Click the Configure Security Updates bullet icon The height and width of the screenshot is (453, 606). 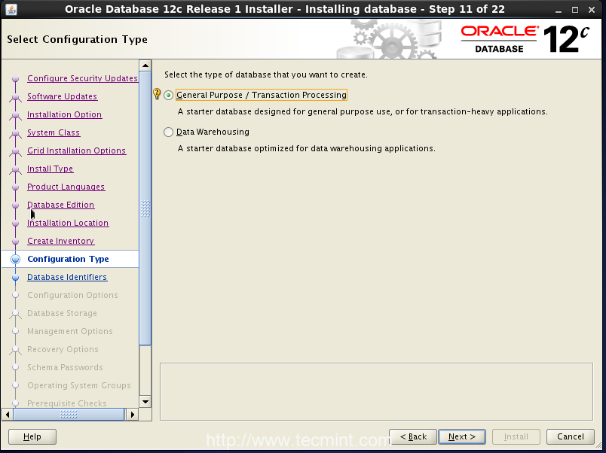coord(16,79)
